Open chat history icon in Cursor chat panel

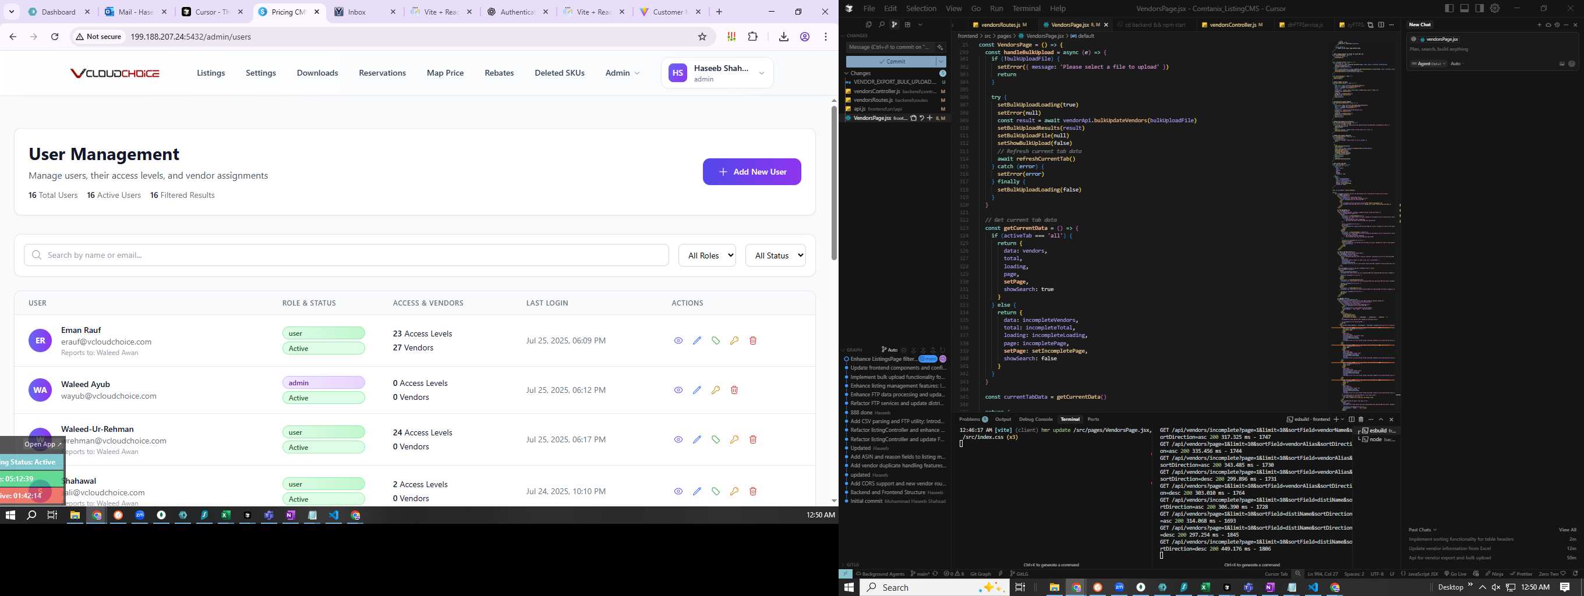click(1557, 25)
